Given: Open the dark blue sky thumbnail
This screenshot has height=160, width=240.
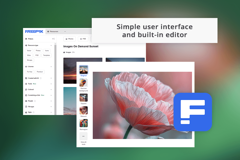Looking at the screenshot, I should coord(125,60).
